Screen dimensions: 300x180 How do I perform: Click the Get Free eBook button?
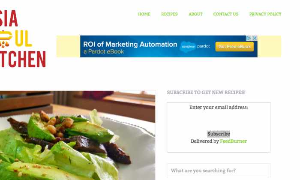[234, 46]
